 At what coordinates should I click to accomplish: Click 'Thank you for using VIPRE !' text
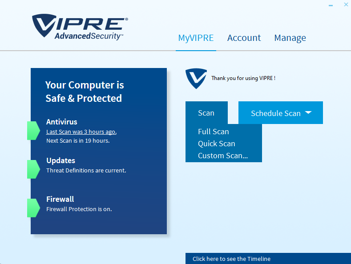[243, 78]
